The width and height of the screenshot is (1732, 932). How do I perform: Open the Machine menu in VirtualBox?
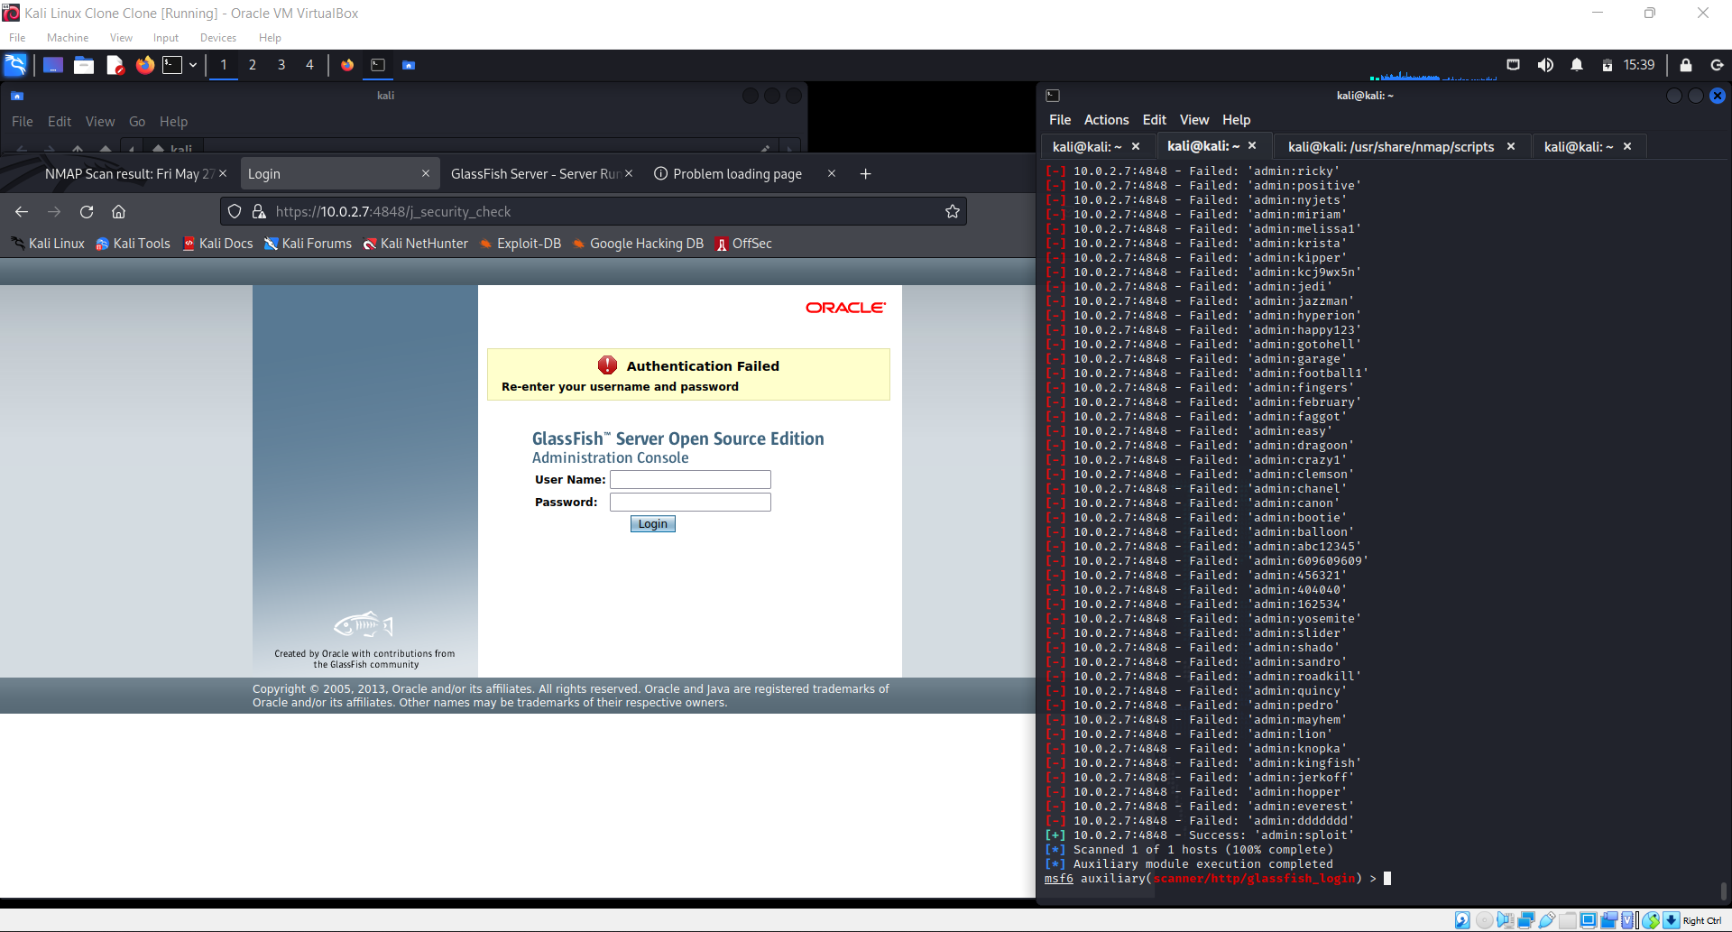67,37
